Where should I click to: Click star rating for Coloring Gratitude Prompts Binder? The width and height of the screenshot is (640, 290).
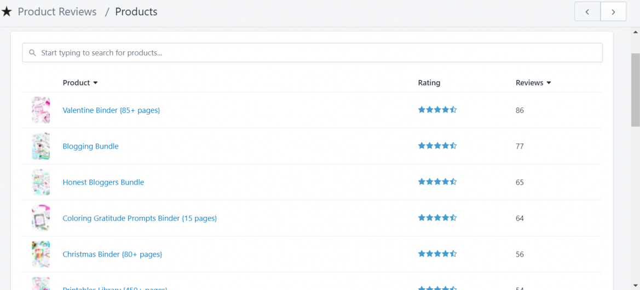pos(437,217)
